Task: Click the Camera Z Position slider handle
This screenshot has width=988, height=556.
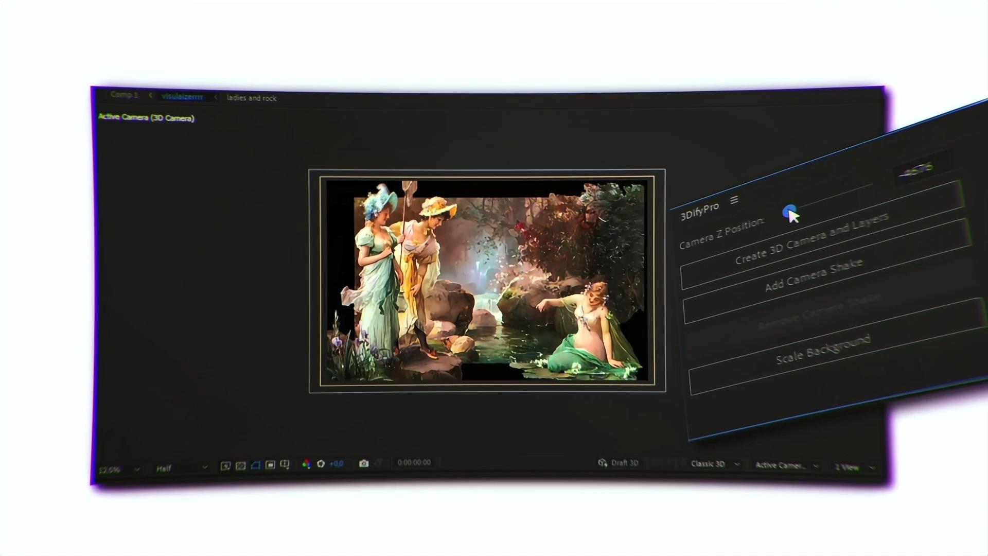Action: click(788, 212)
